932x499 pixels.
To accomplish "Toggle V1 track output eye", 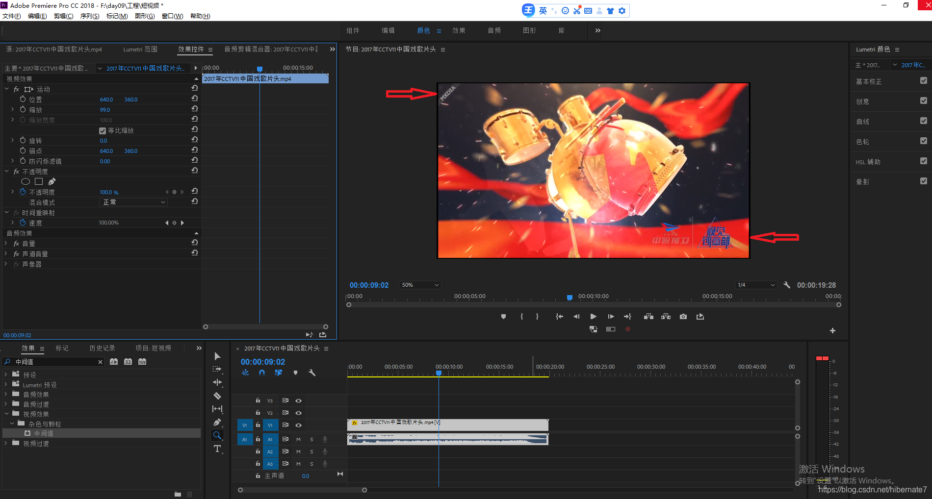I will pos(298,425).
